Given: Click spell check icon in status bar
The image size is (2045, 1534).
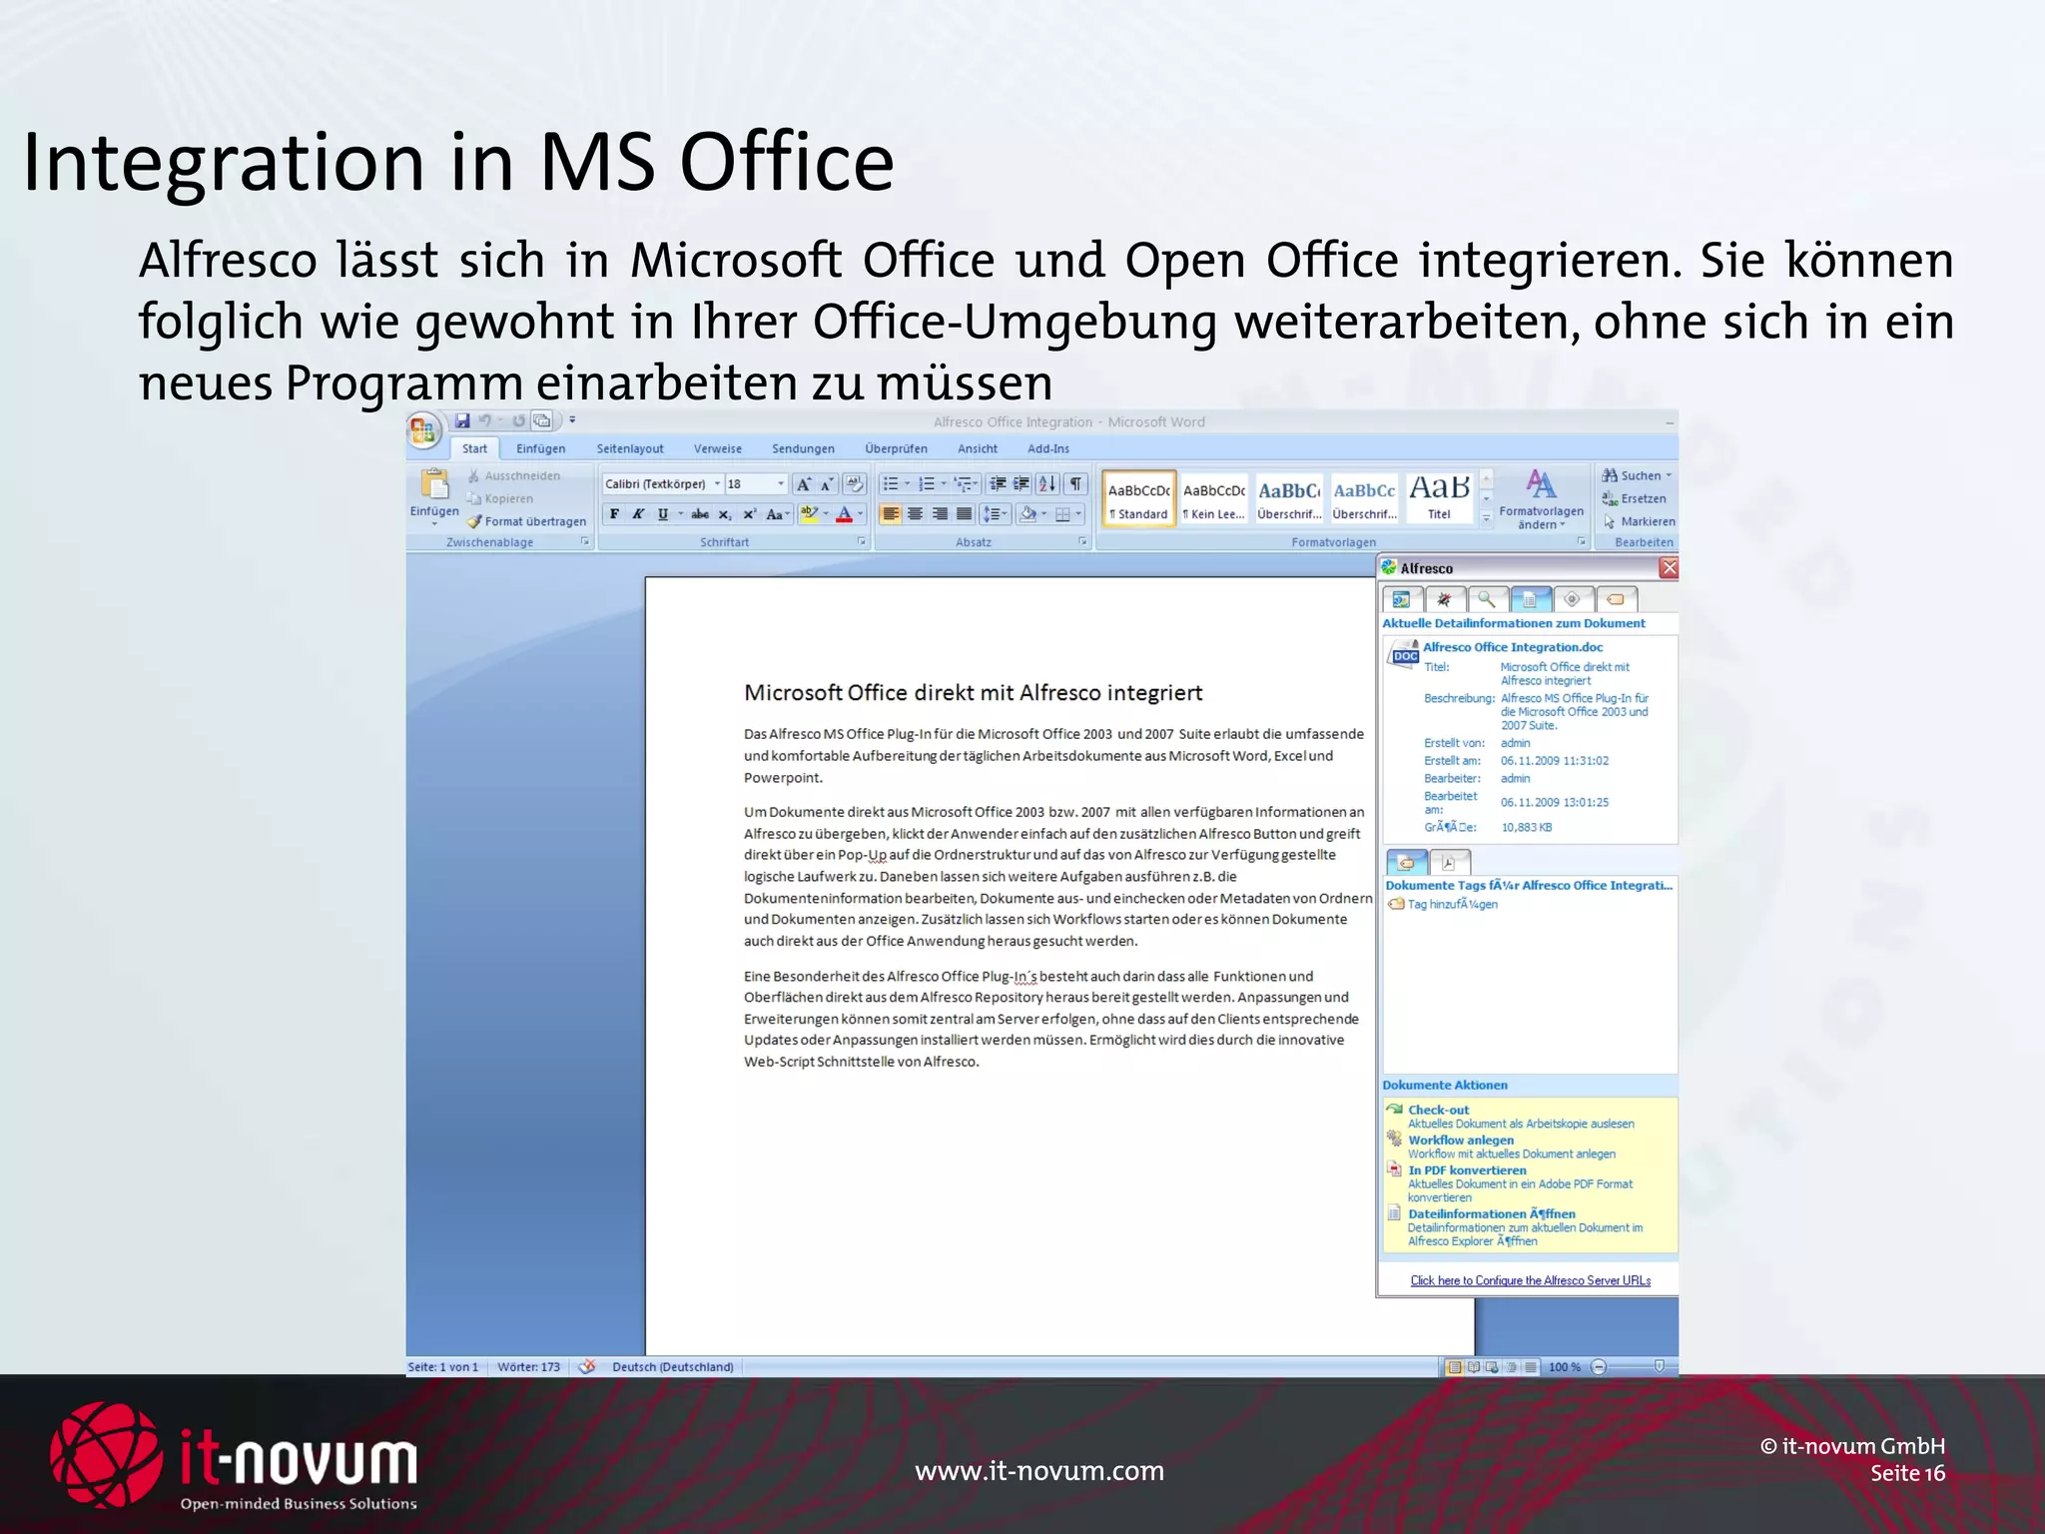Looking at the screenshot, I should tap(587, 1367).
